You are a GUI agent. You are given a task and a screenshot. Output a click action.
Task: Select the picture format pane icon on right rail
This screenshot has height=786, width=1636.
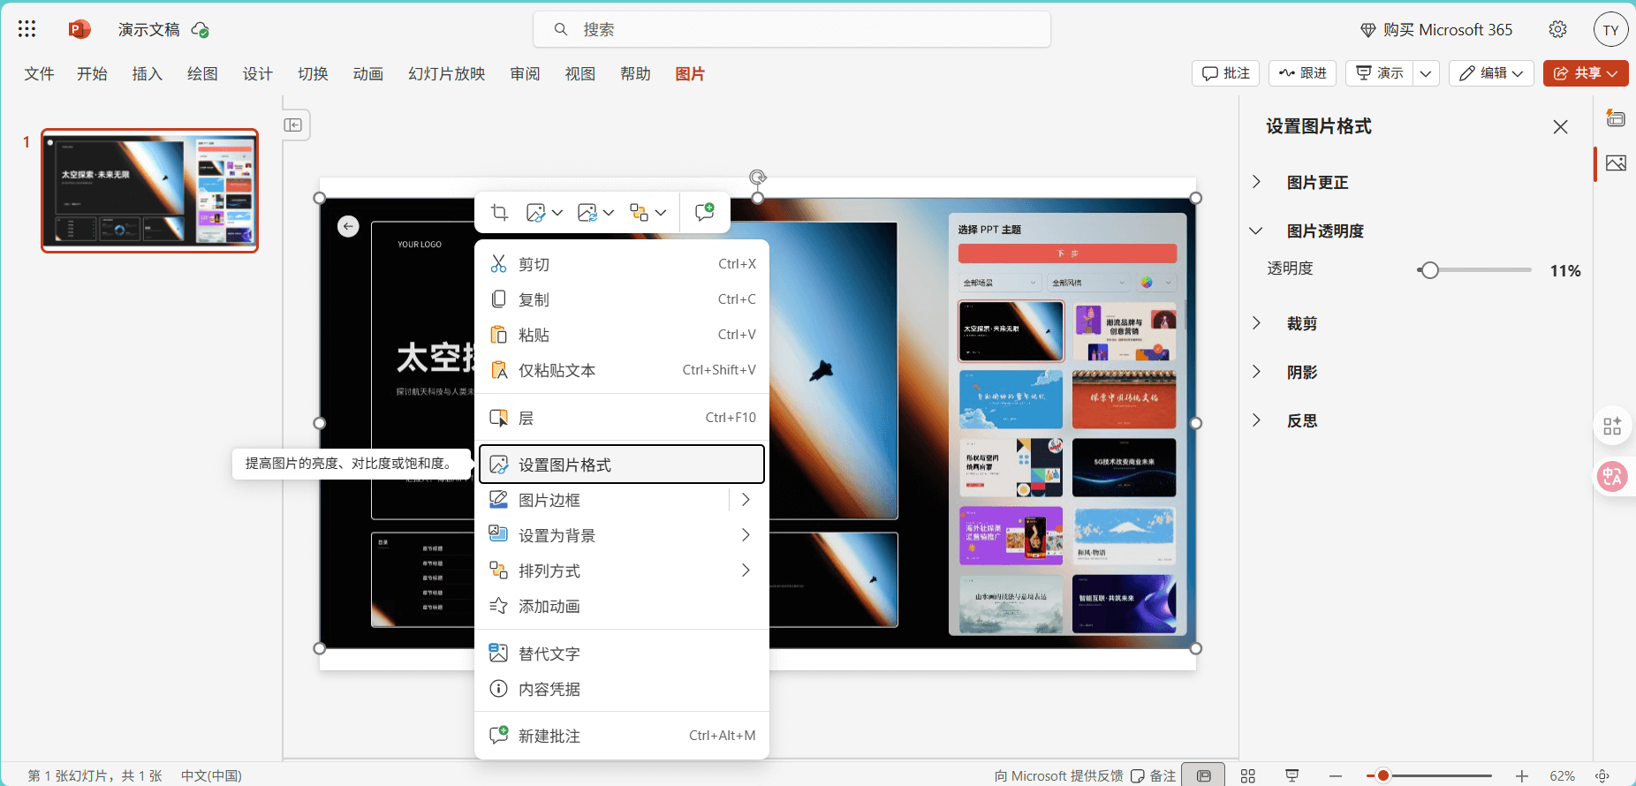[1616, 163]
